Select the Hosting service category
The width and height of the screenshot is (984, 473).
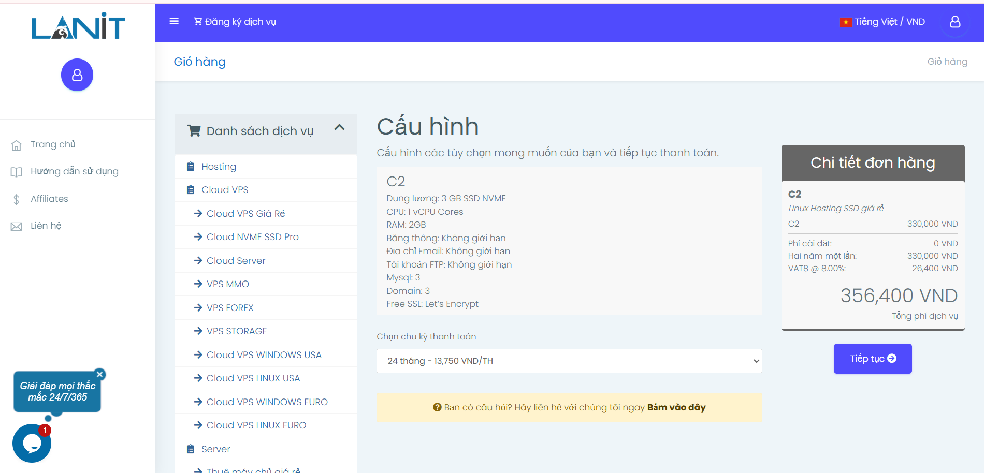[219, 167]
